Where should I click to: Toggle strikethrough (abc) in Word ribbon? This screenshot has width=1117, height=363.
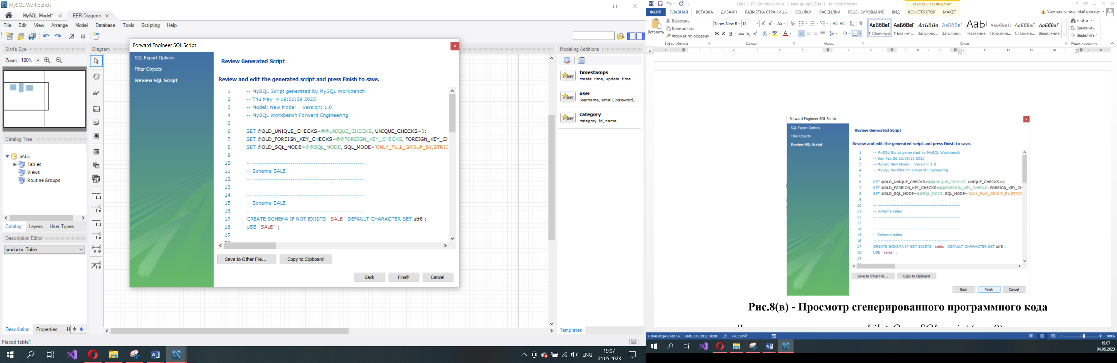click(x=741, y=33)
